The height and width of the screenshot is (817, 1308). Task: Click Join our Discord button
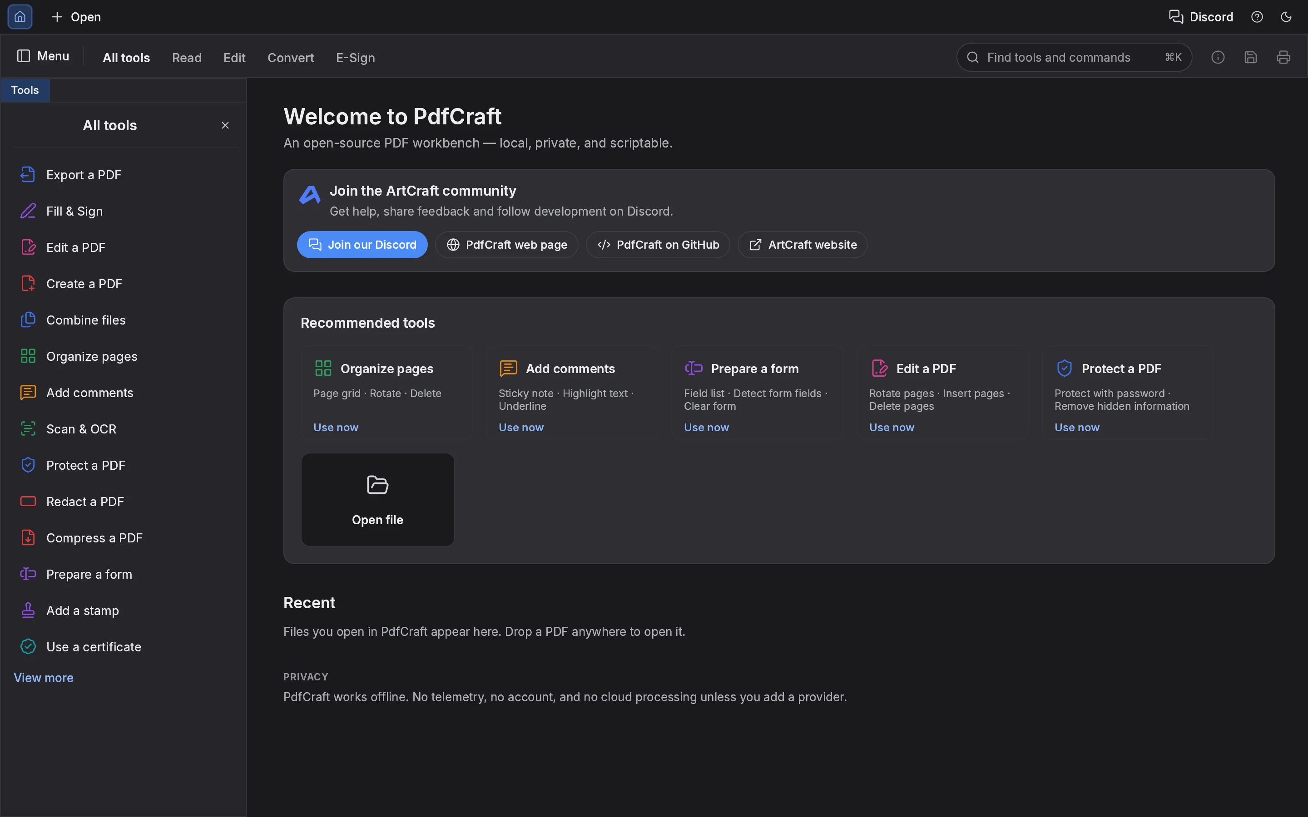click(362, 245)
